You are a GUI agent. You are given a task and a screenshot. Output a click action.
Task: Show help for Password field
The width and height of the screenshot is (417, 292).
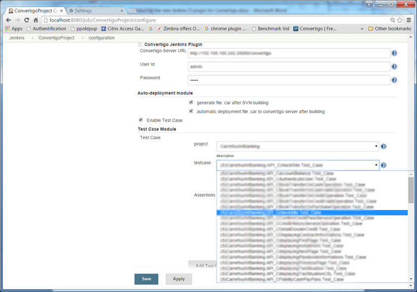(x=394, y=80)
